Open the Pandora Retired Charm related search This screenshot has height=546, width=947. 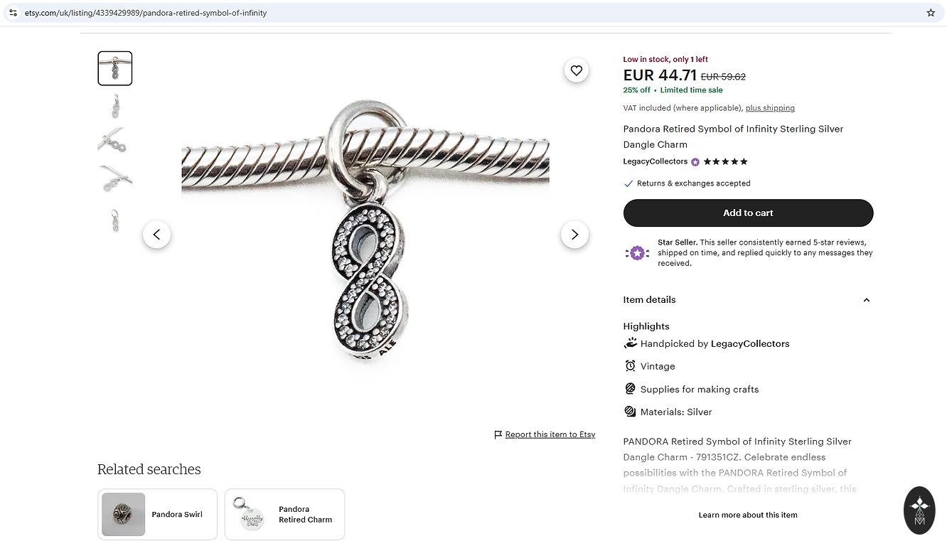(284, 514)
